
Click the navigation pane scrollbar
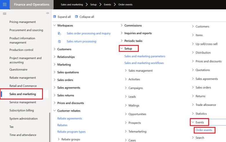coord(50,127)
